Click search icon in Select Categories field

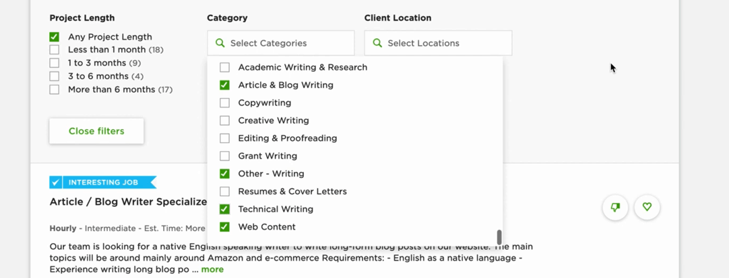click(x=220, y=43)
